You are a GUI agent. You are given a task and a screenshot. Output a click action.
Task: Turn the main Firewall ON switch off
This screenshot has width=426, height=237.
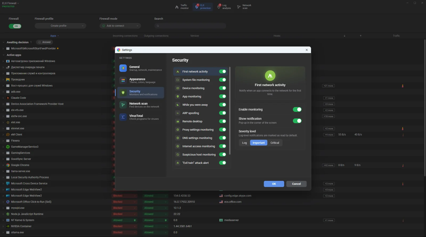pos(15,26)
